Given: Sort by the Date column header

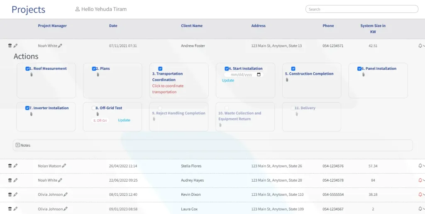Looking at the screenshot, I should (113, 26).
